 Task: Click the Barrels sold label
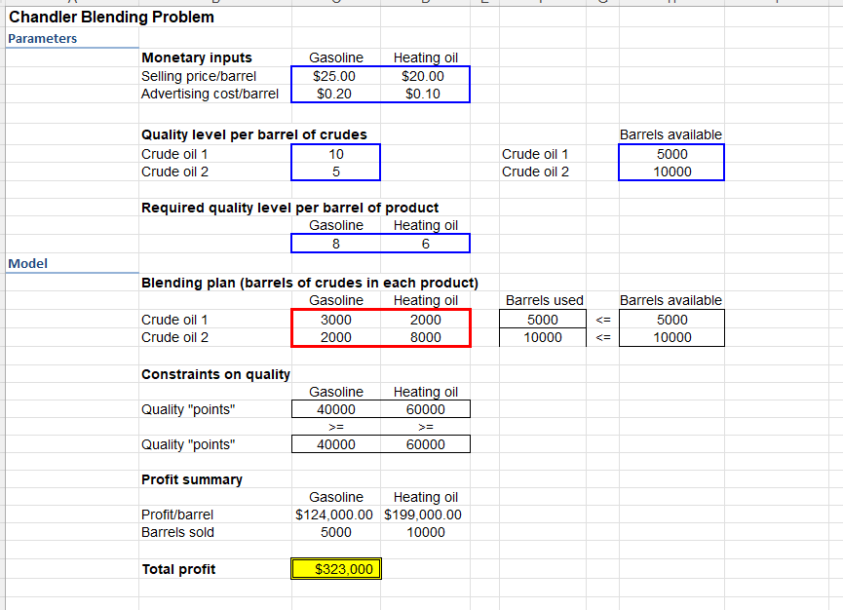177,532
